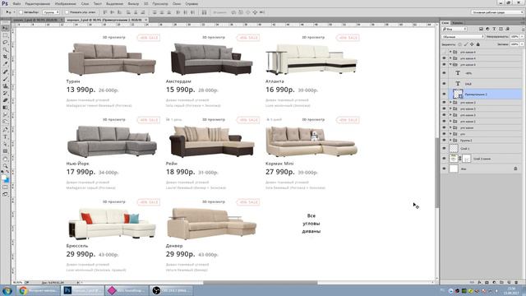Screen dimensions: 526x296
Task: Open the Файл menu
Action: (x=16, y=3)
